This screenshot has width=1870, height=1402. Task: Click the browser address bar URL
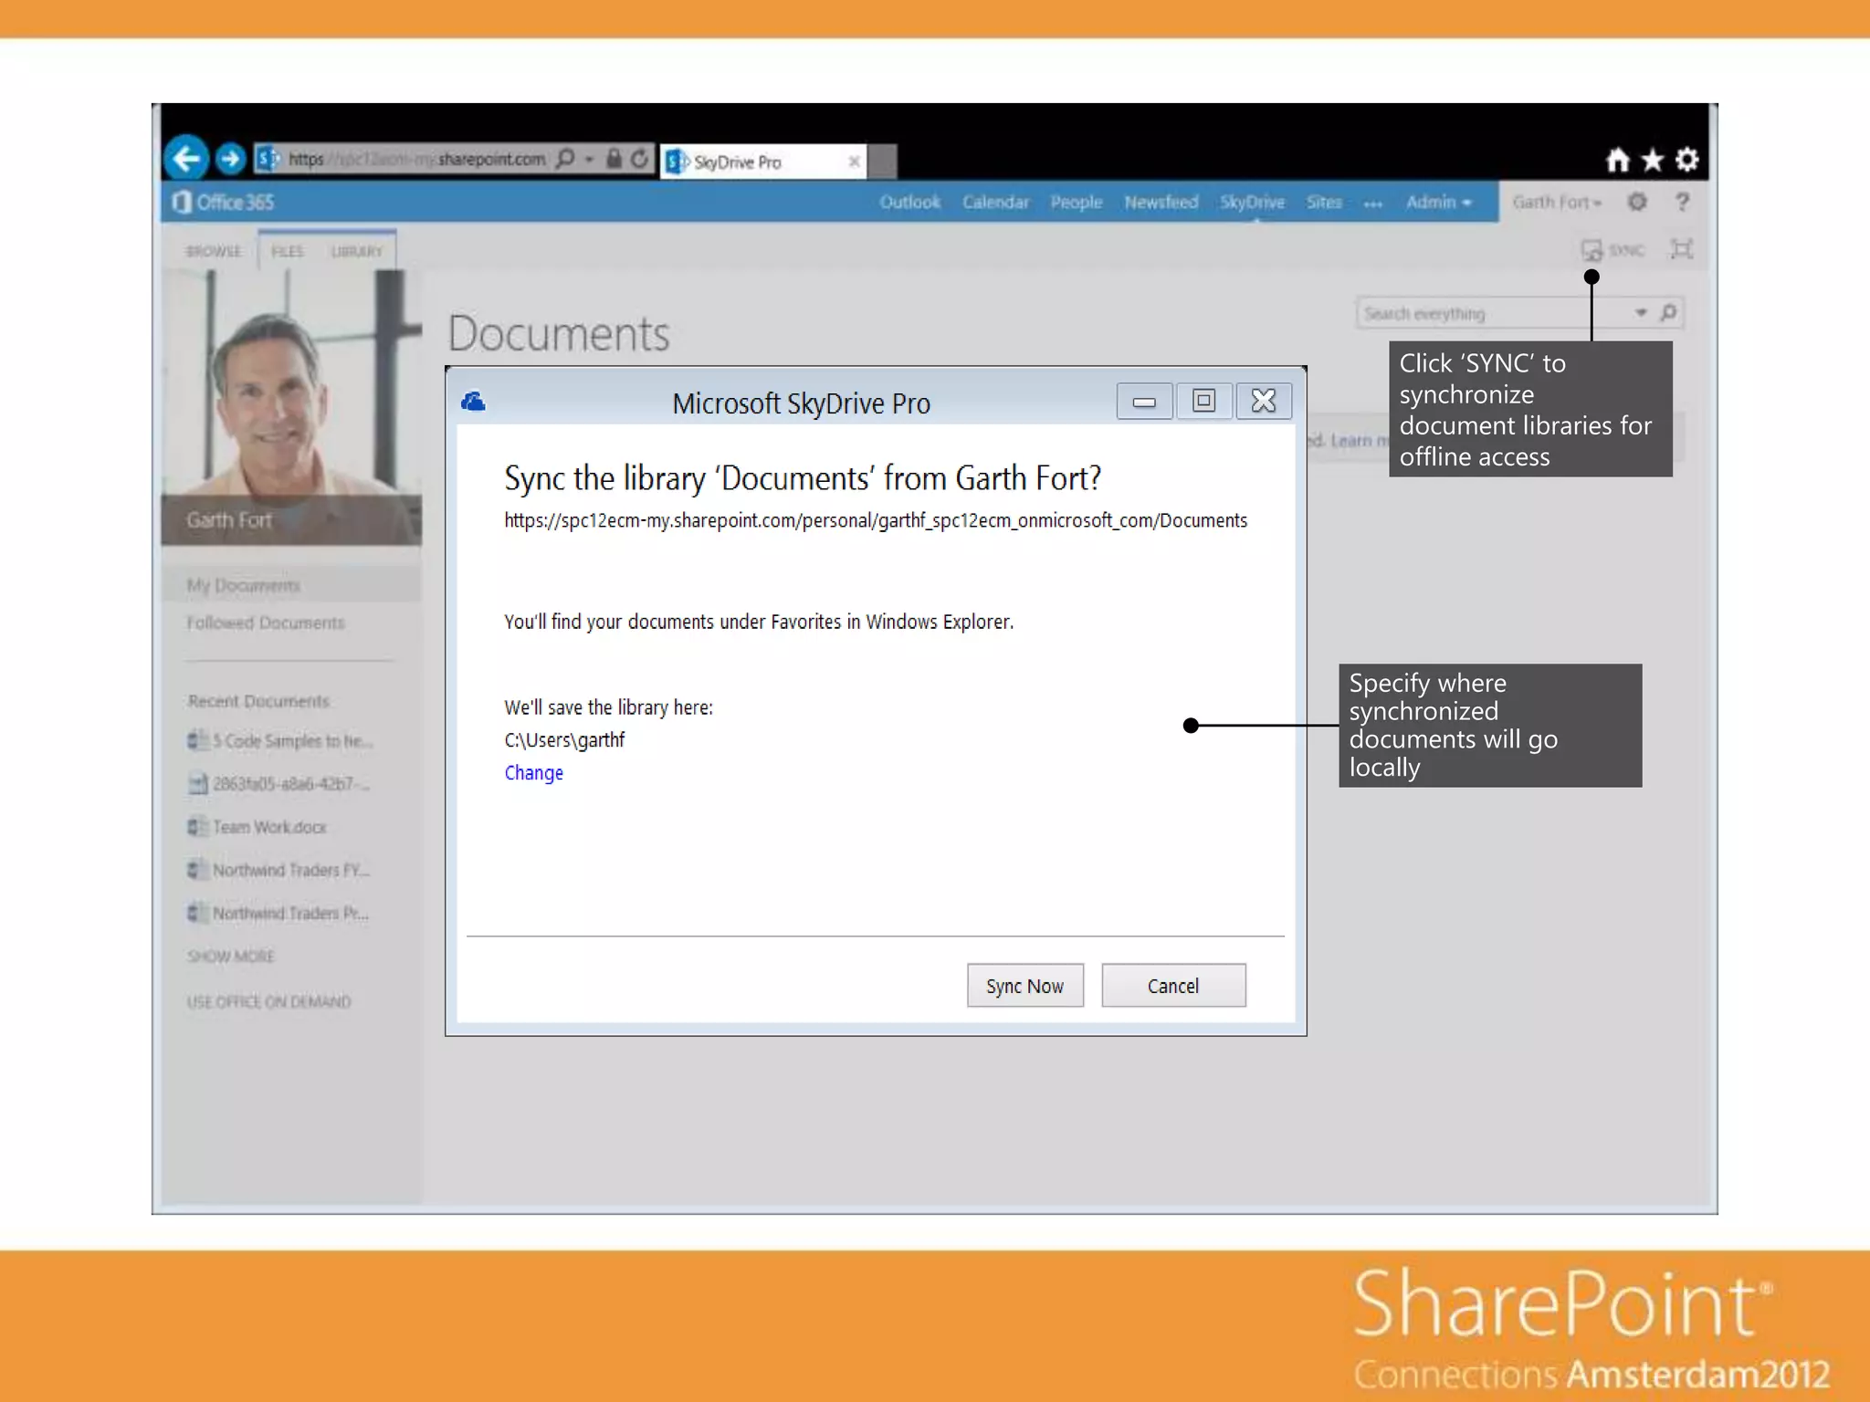[417, 159]
